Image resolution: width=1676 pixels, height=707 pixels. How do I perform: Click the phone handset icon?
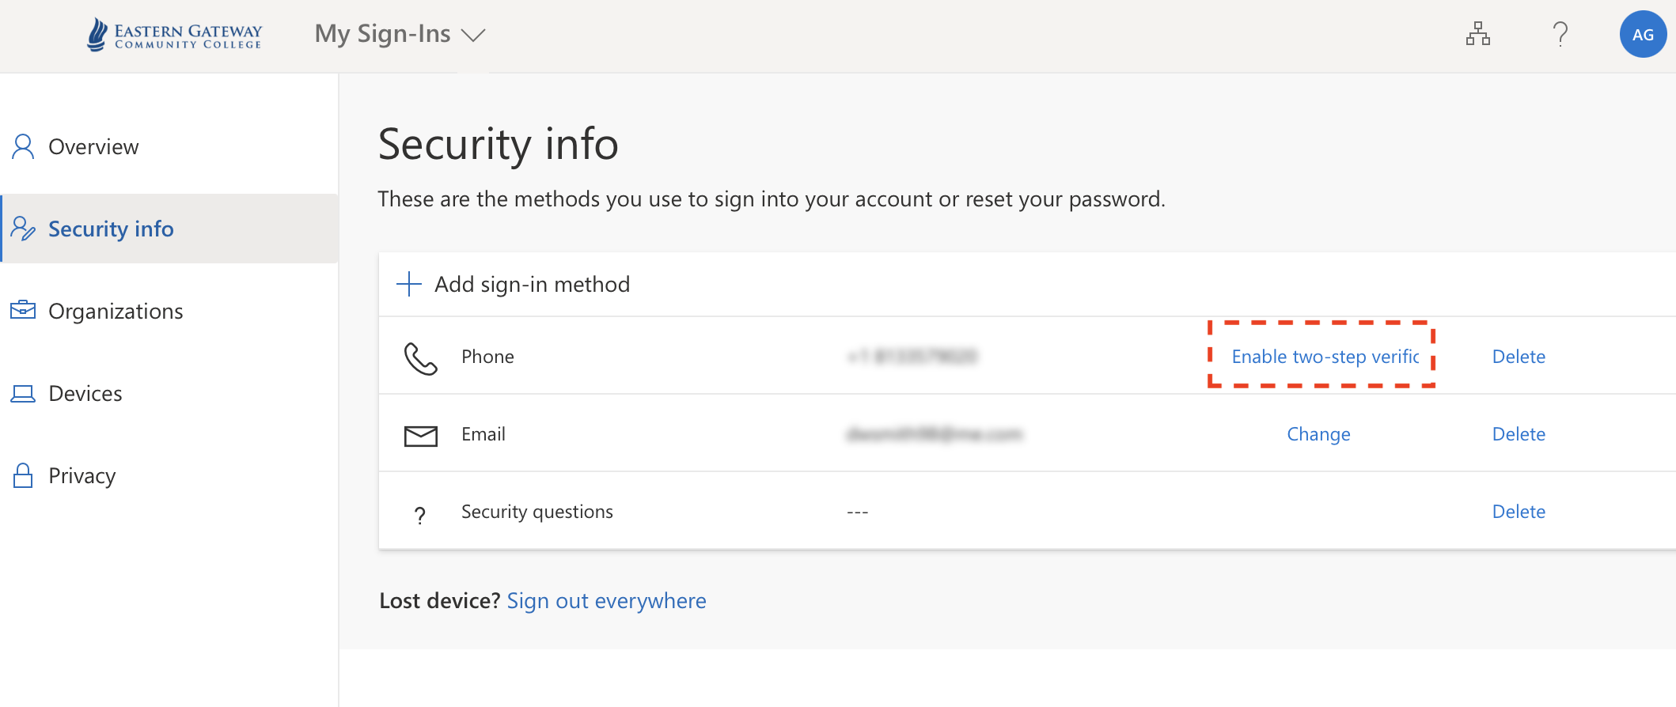pos(420,358)
